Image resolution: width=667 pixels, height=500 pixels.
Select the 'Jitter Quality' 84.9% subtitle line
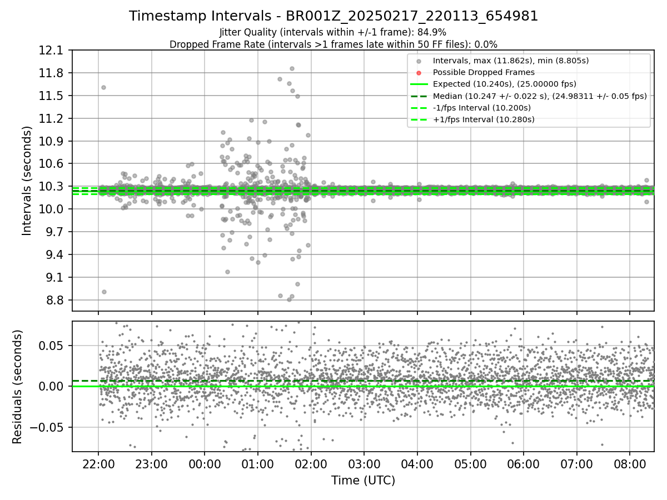point(333,32)
